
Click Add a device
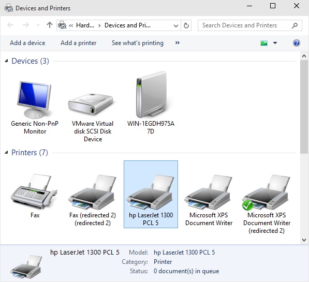click(27, 43)
